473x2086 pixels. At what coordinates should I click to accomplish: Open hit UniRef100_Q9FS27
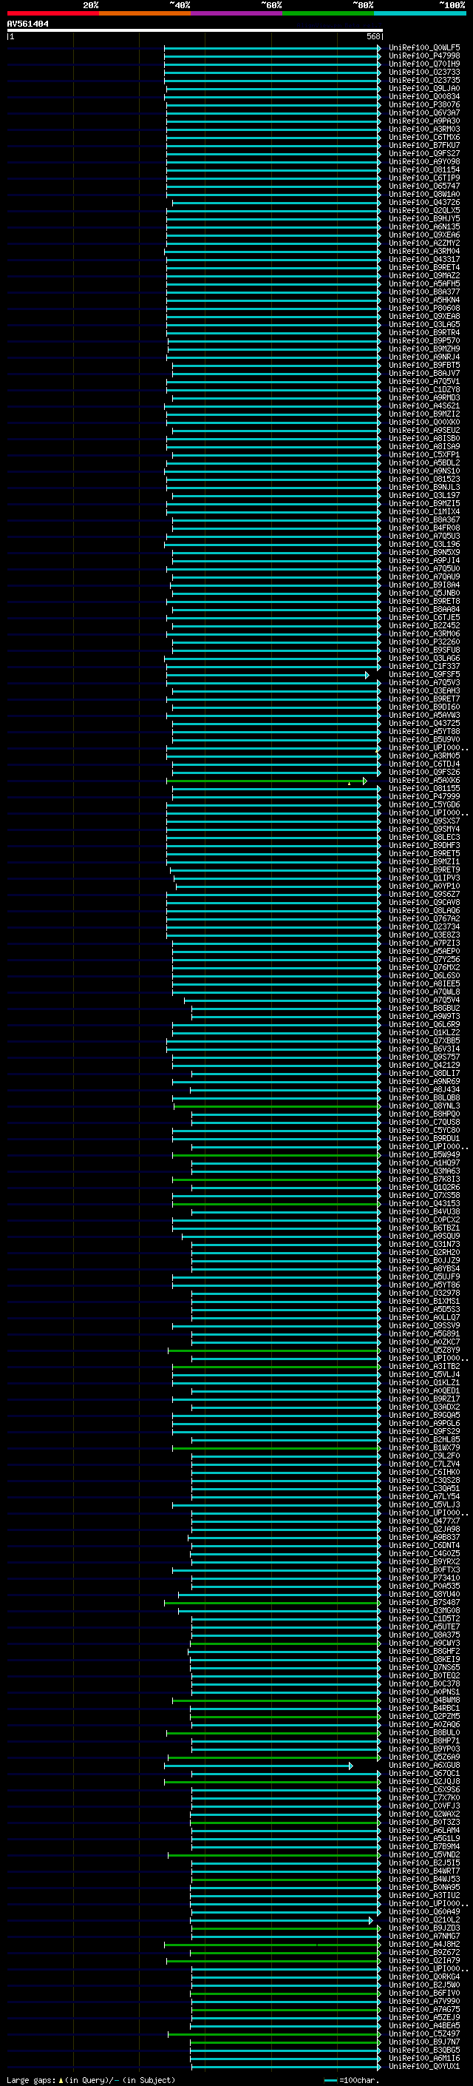[x=423, y=153]
